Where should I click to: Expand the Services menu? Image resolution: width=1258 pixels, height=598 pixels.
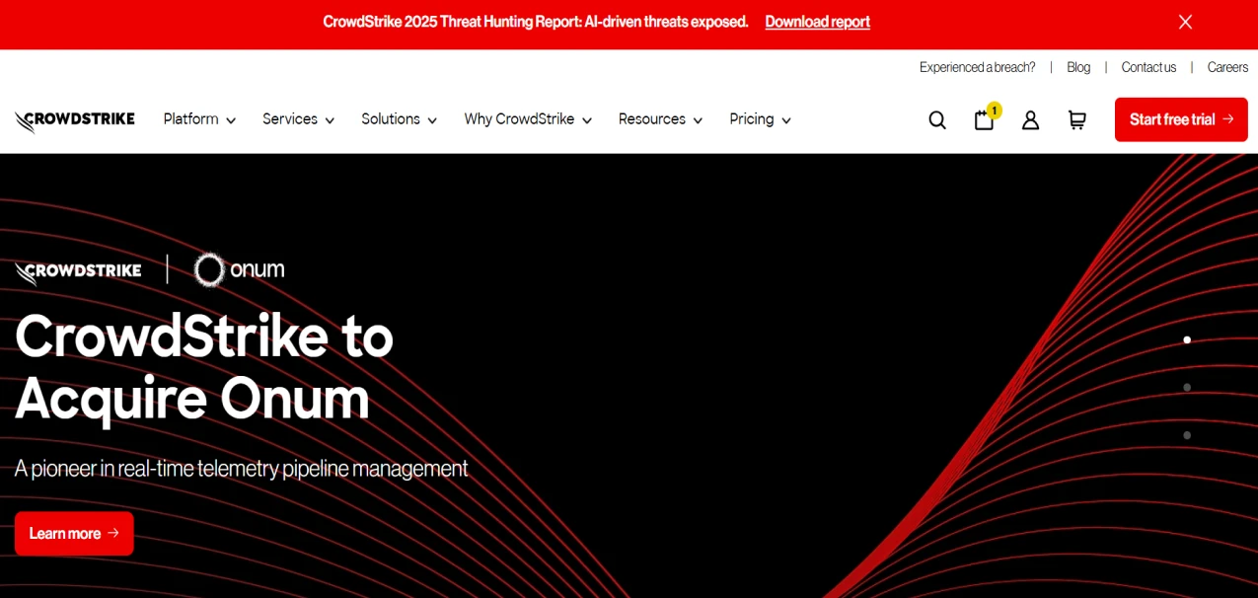coord(298,119)
